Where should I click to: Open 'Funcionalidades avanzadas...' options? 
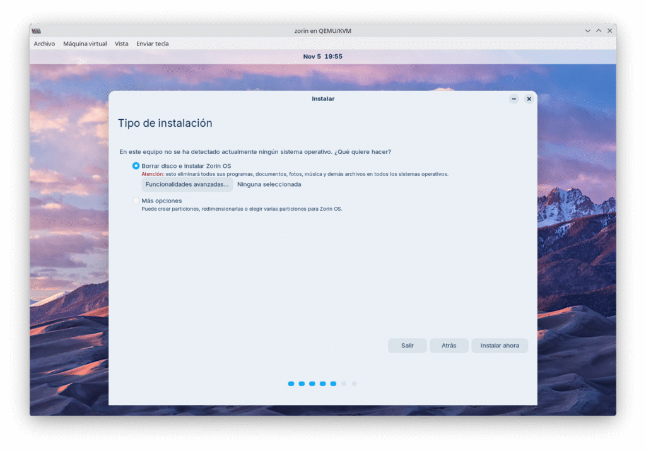[187, 184]
